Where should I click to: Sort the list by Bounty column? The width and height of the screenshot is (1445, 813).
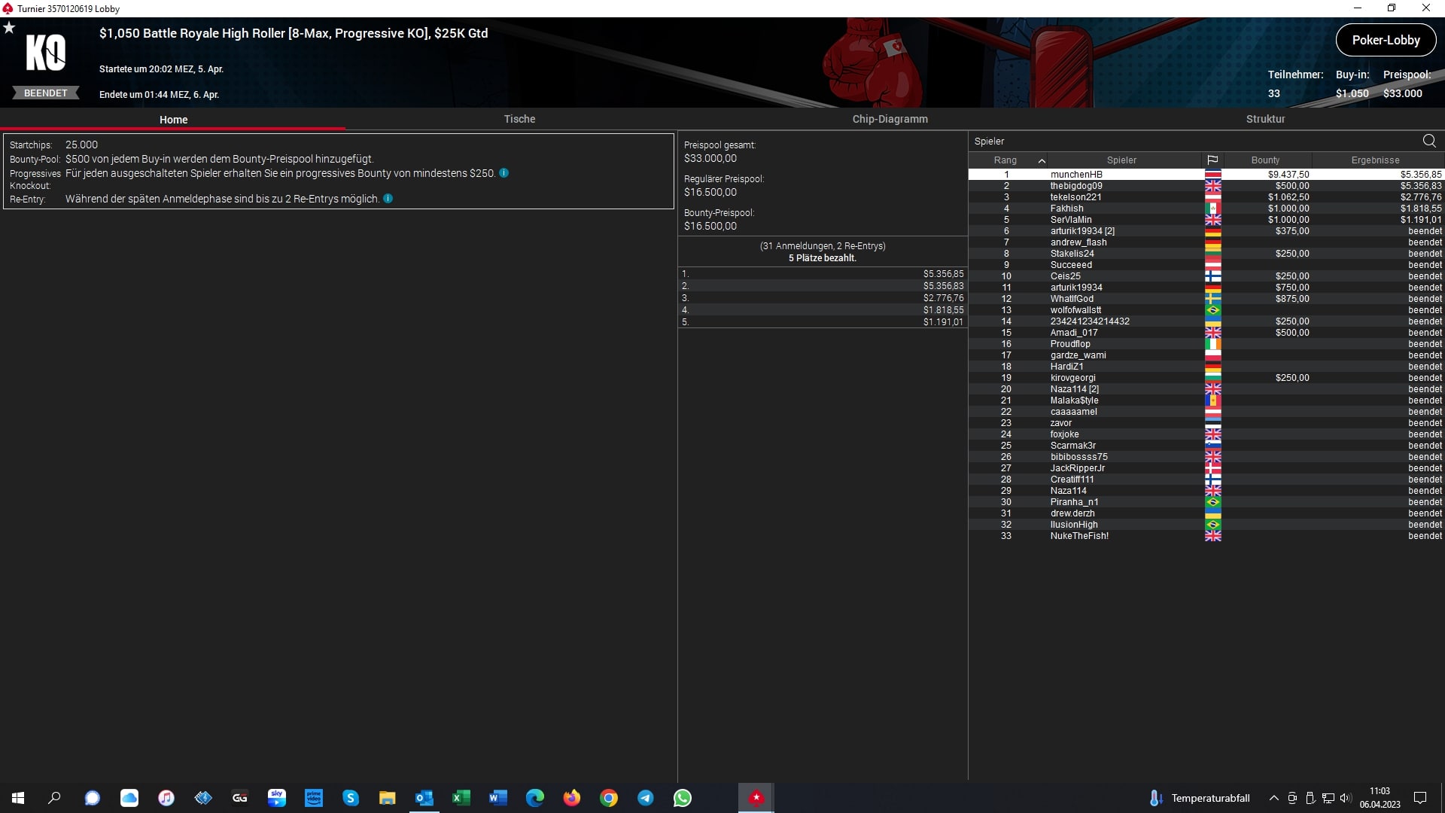coord(1265,160)
